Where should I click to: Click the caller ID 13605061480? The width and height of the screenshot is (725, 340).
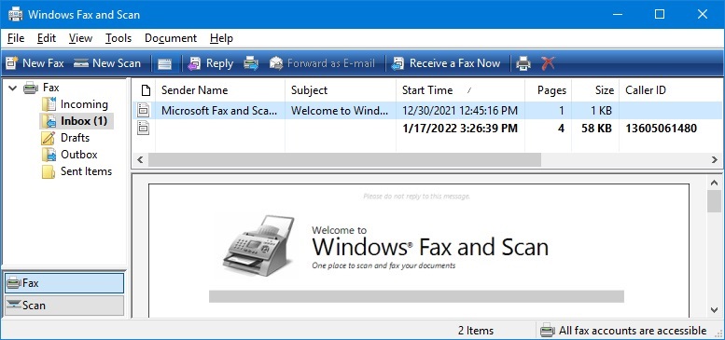(x=662, y=129)
